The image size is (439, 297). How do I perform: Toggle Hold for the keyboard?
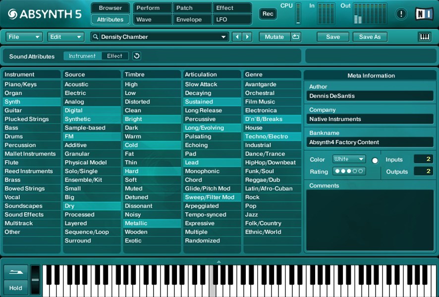coord(15,288)
